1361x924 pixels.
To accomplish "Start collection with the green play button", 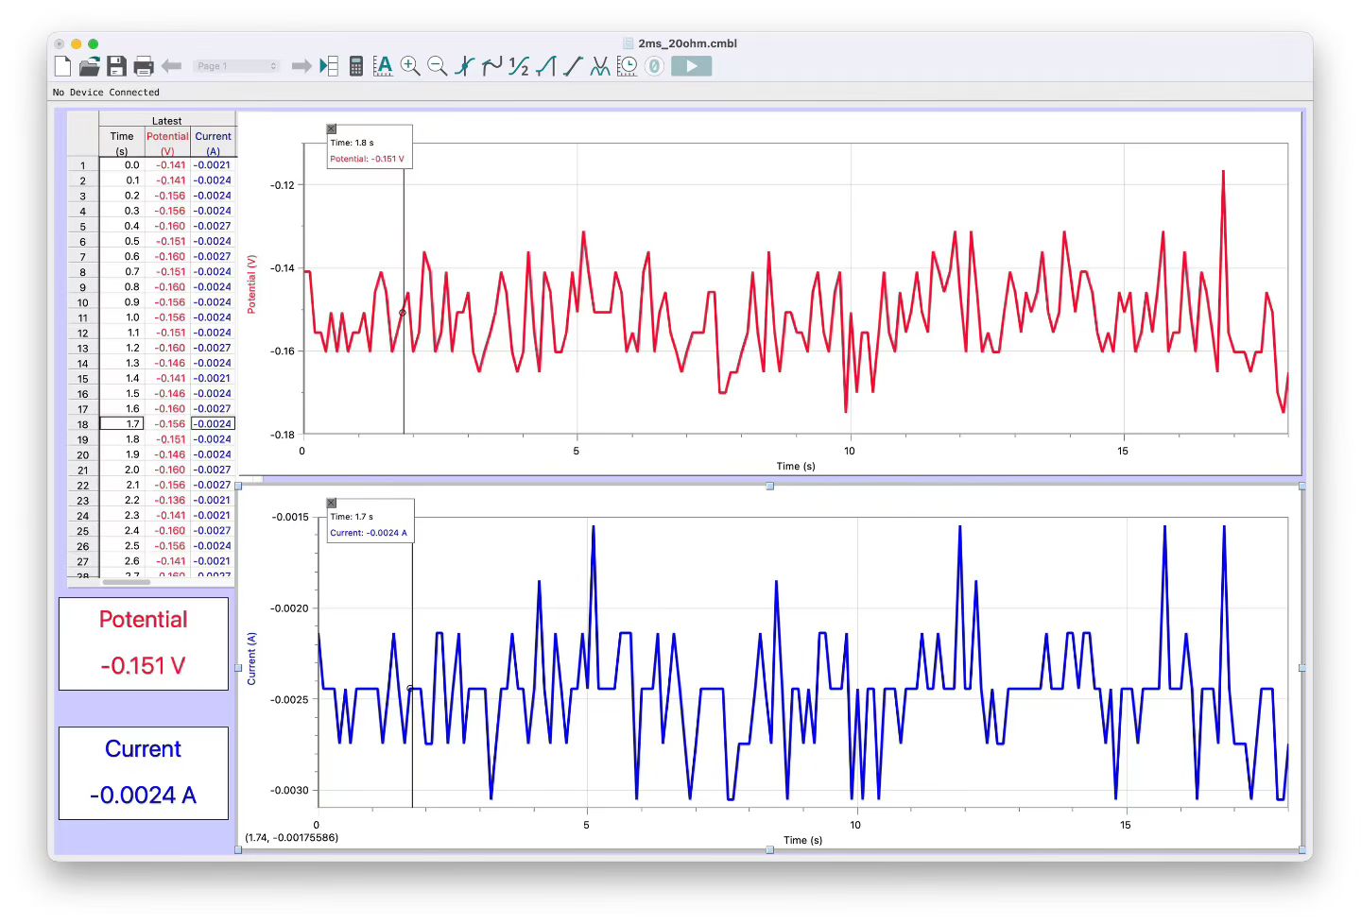I will (692, 66).
